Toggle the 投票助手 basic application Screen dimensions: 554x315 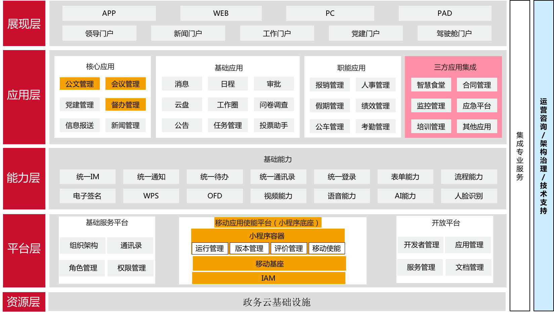pos(274,125)
